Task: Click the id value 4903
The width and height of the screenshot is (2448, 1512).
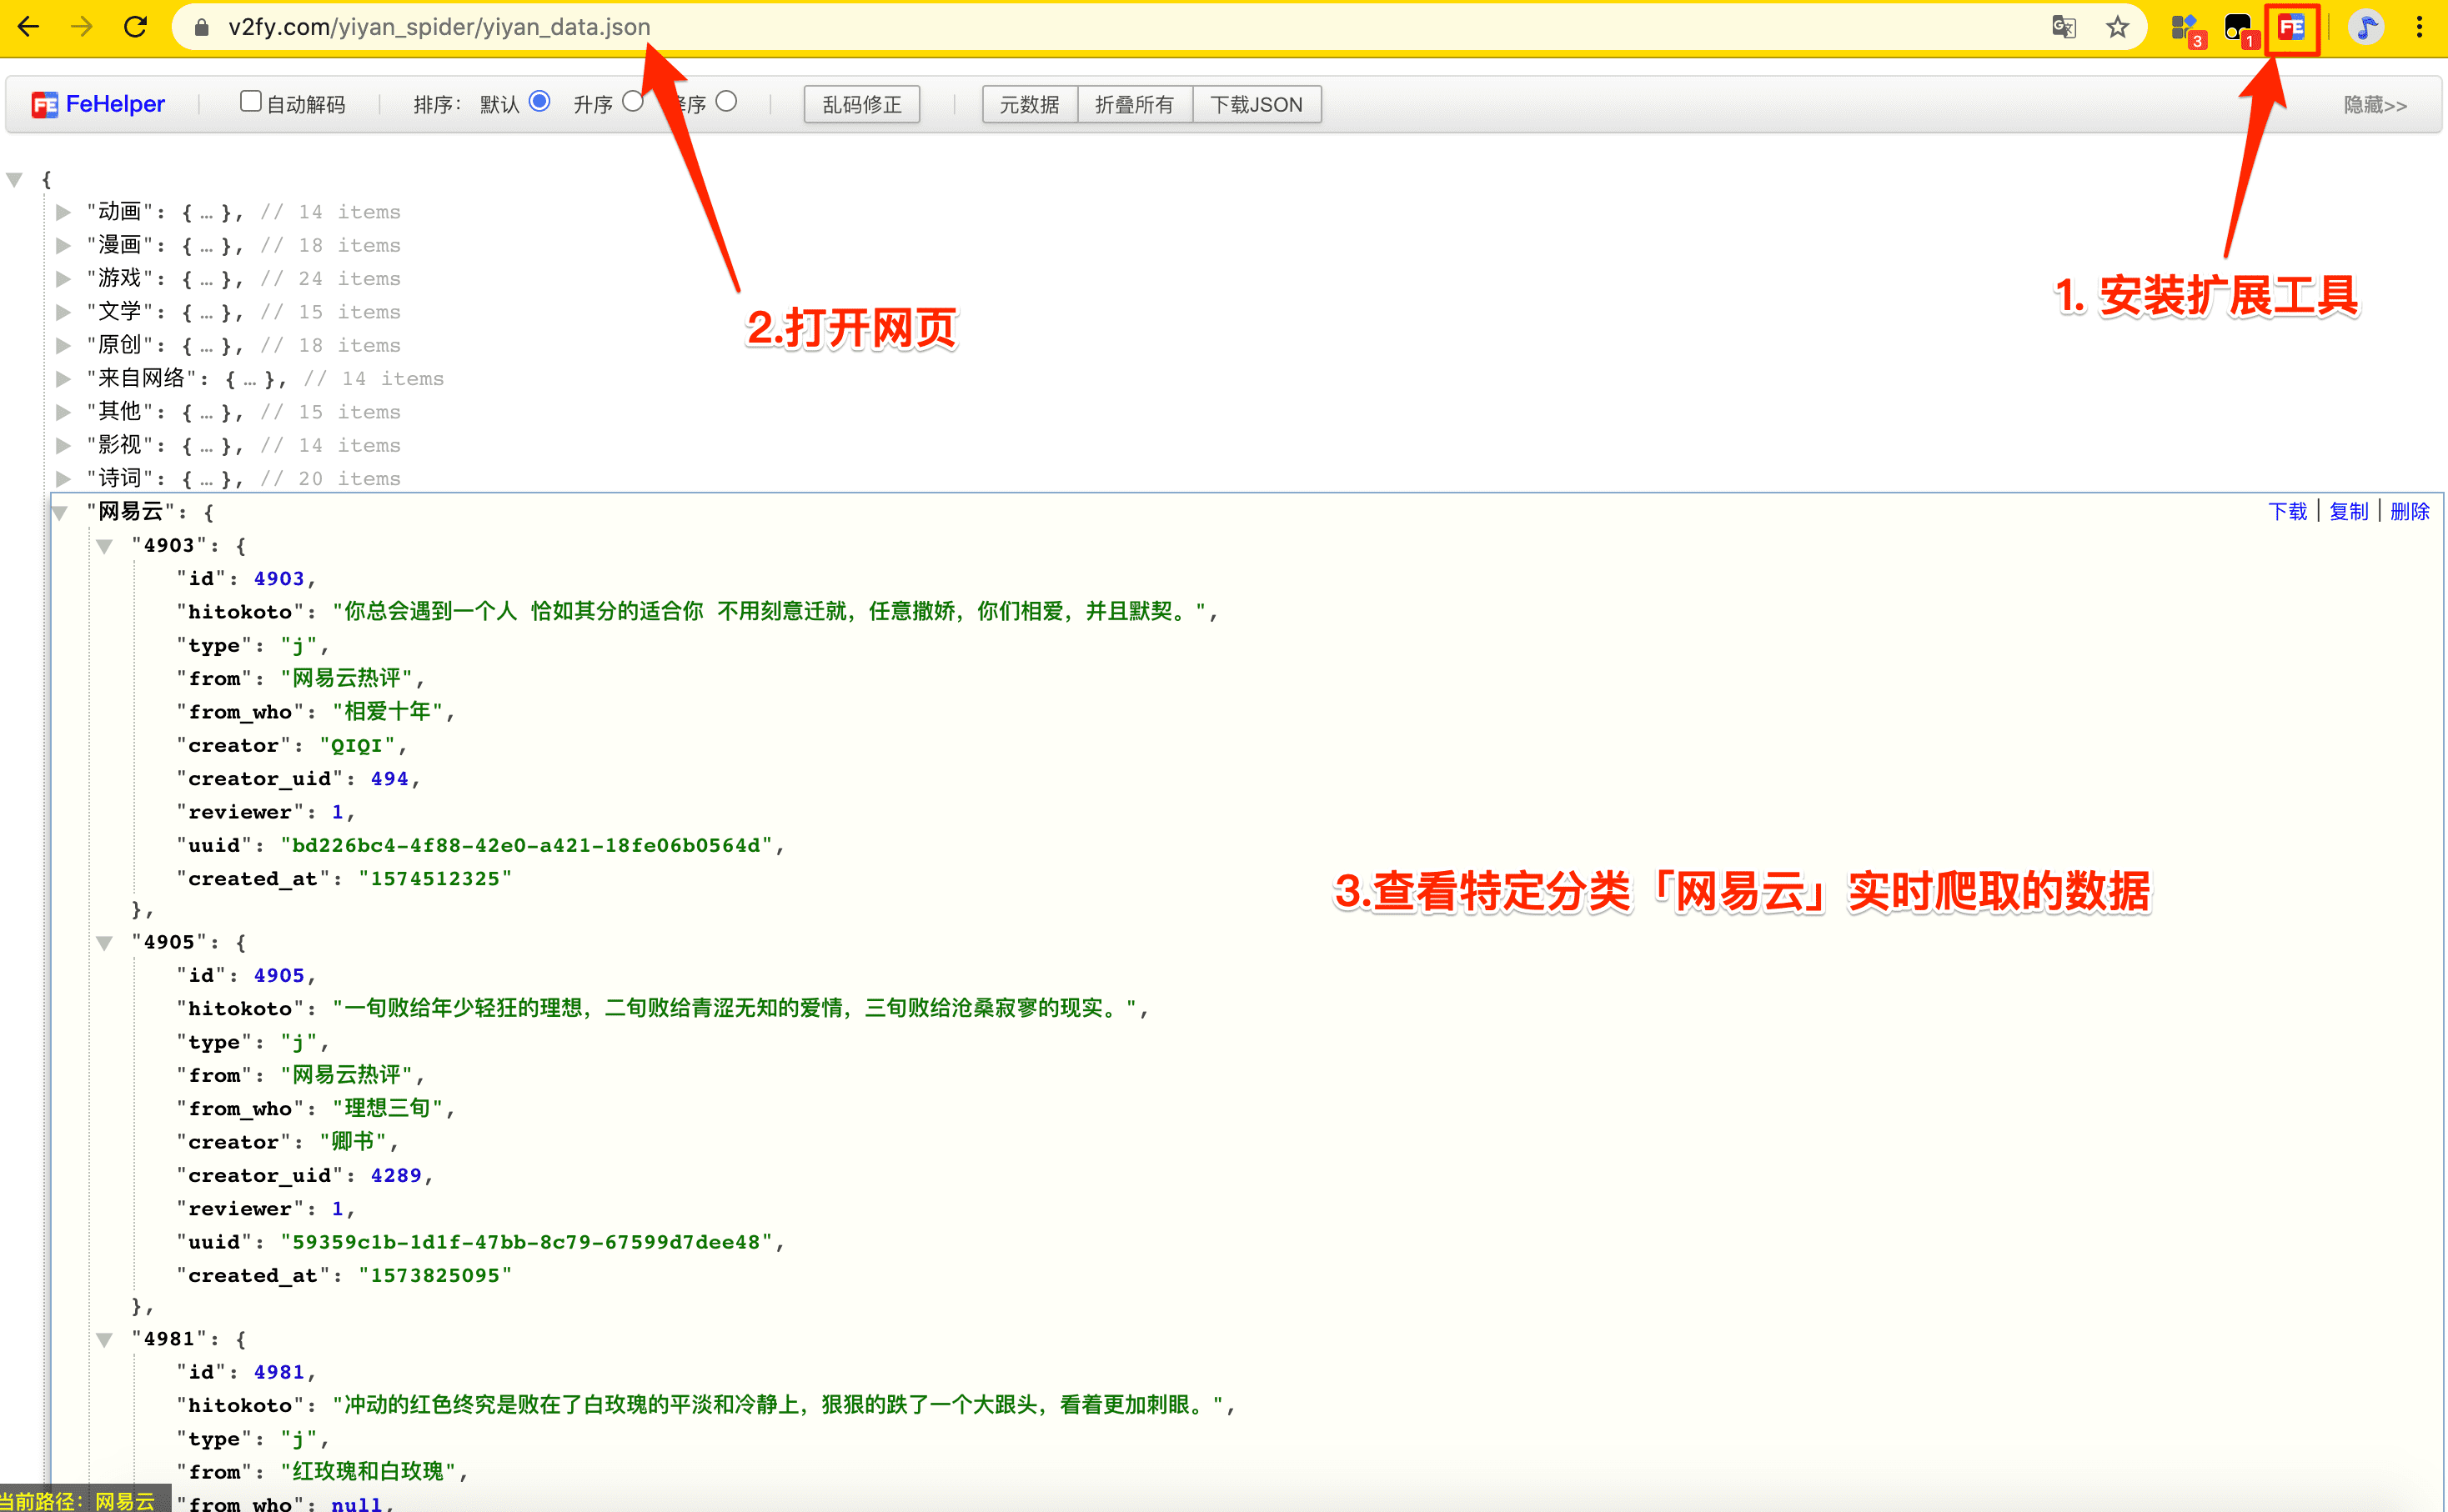Action: [x=279, y=579]
